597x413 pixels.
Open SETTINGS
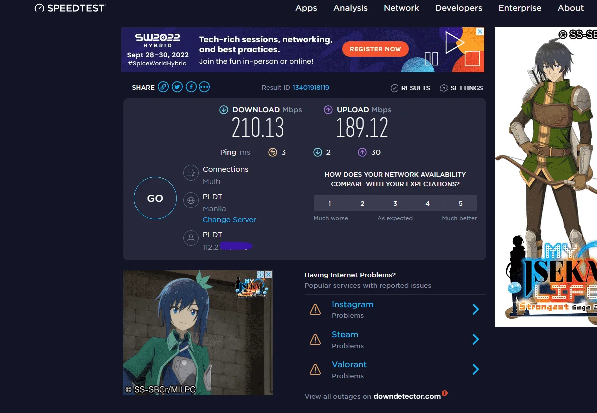pos(467,88)
